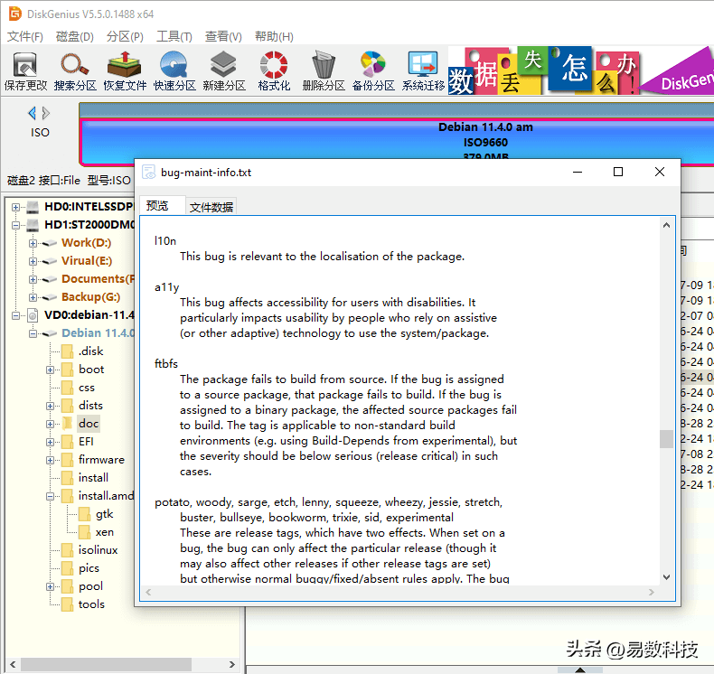Click the Format (格式化) toolbar icon

[x=274, y=70]
